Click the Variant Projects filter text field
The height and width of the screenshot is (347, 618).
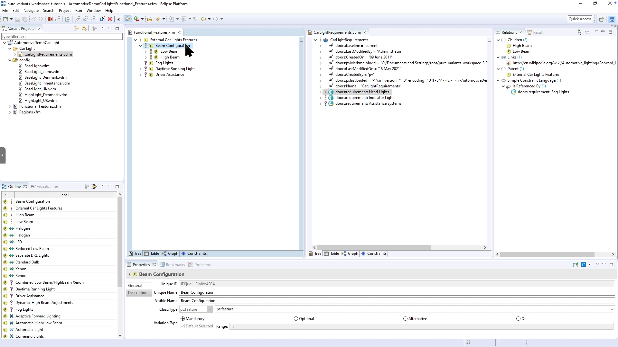click(x=62, y=37)
